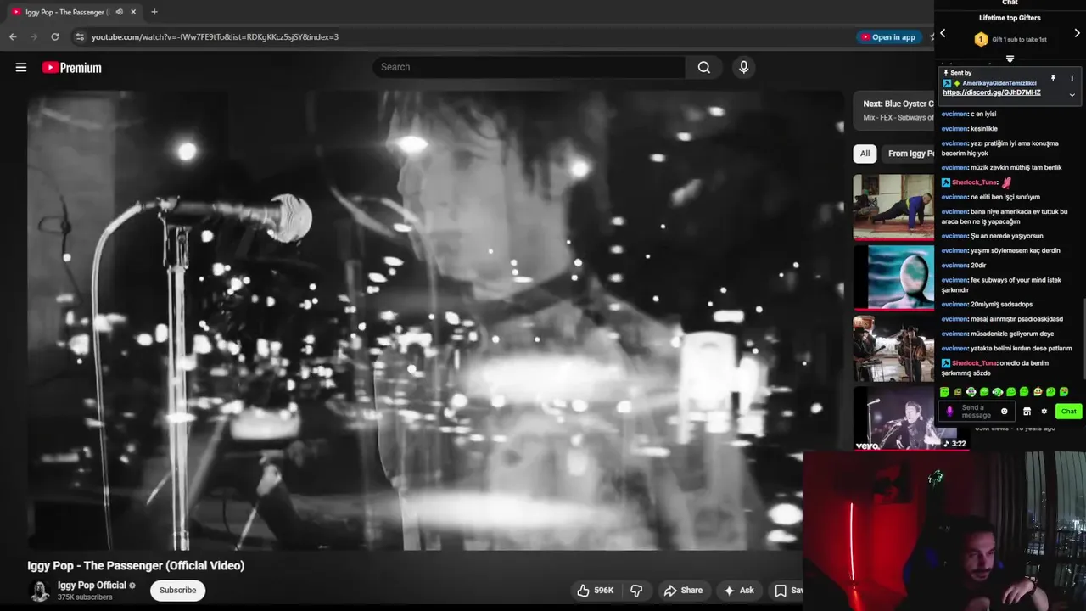Share the video via Share button
The image size is (1086, 611).
(x=684, y=590)
